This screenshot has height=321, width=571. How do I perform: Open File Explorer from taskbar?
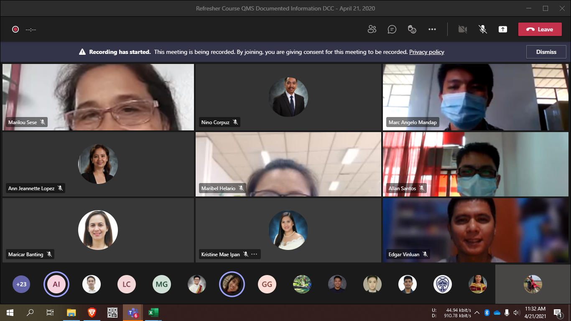pyautogui.click(x=71, y=312)
